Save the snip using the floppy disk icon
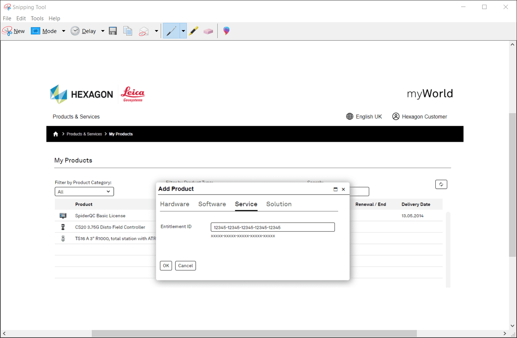This screenshot has width=517, height=338. (x=113, y=31)
